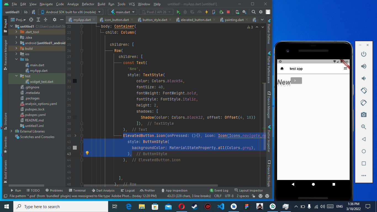Image resolution: width=377 pixels, height=212 pixels.
Task: Open main.dart in the project tree
Action: [37, 65]
